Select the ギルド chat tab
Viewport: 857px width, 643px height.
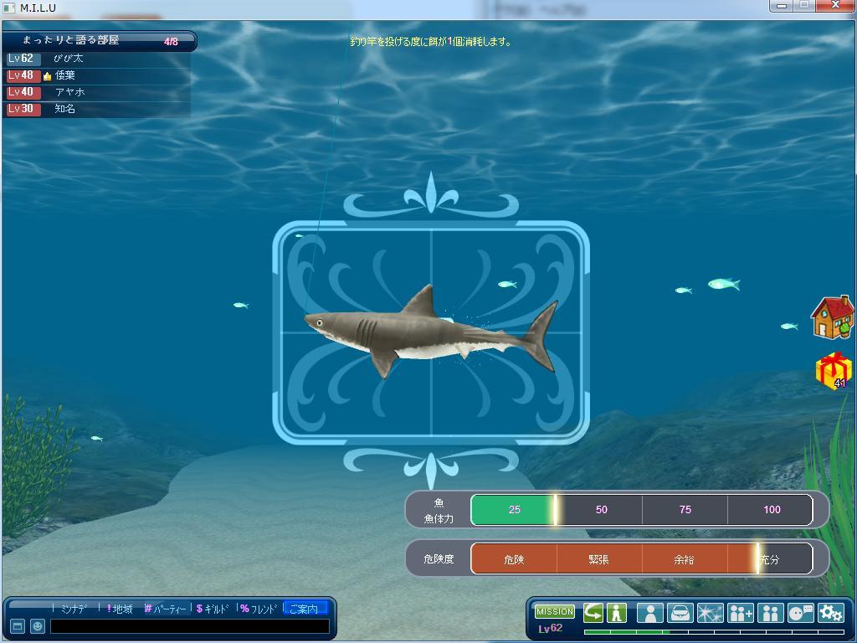213,609
